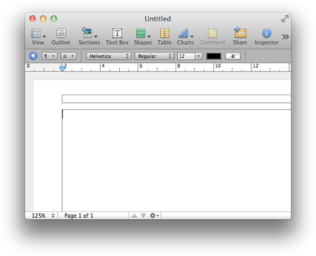Open the Charts menu
Screen dimensions: 316x256
coord(186,37)
